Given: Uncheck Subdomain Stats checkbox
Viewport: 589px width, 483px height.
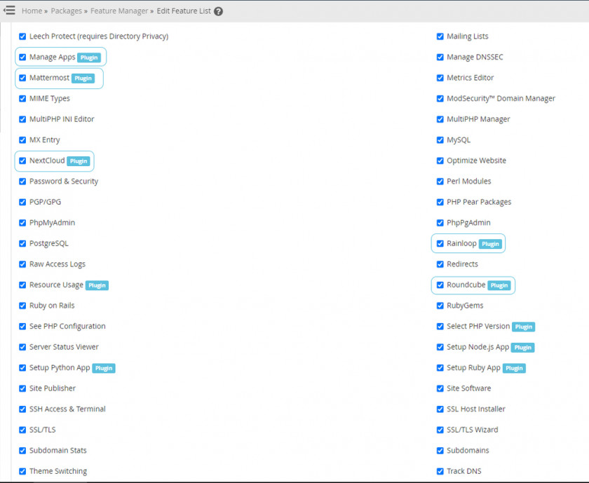Looking at the screenshot, I should tap(22, 450).
